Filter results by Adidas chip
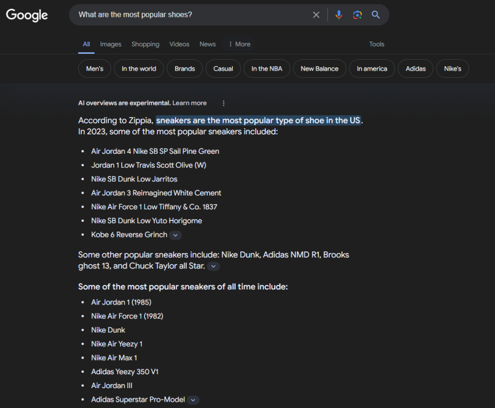495x408 pixels. pos(415,69)
